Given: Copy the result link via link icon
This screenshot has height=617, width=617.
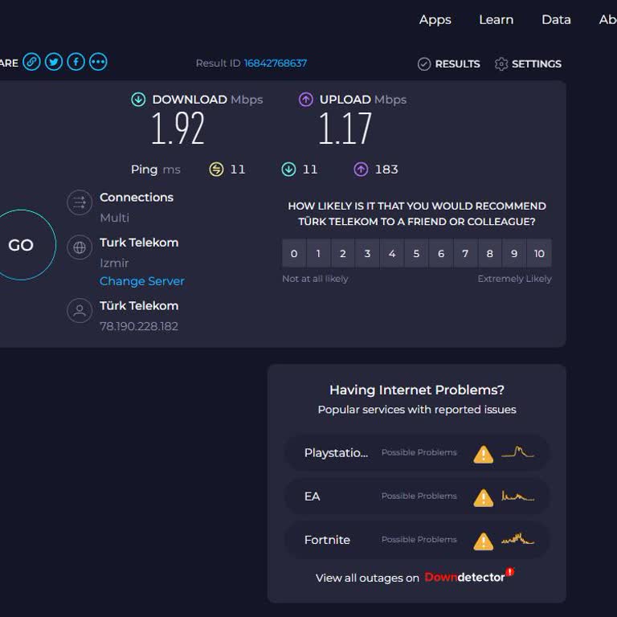Looking at the screenshot, I should click(x=31, y=62).
